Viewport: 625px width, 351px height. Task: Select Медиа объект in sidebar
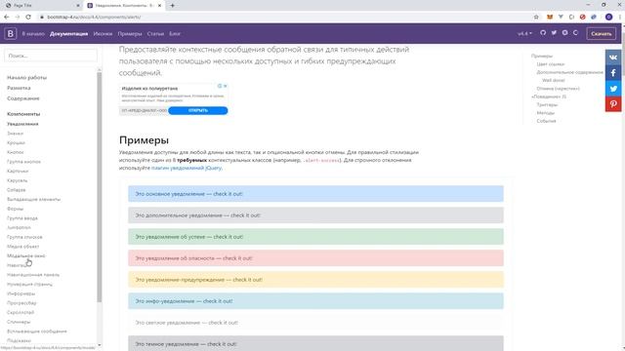pyautogui.click(x=23, y=247)
